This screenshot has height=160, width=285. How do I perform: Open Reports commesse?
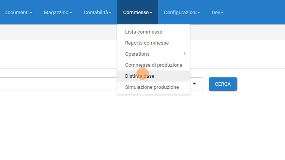pos(147,43)
